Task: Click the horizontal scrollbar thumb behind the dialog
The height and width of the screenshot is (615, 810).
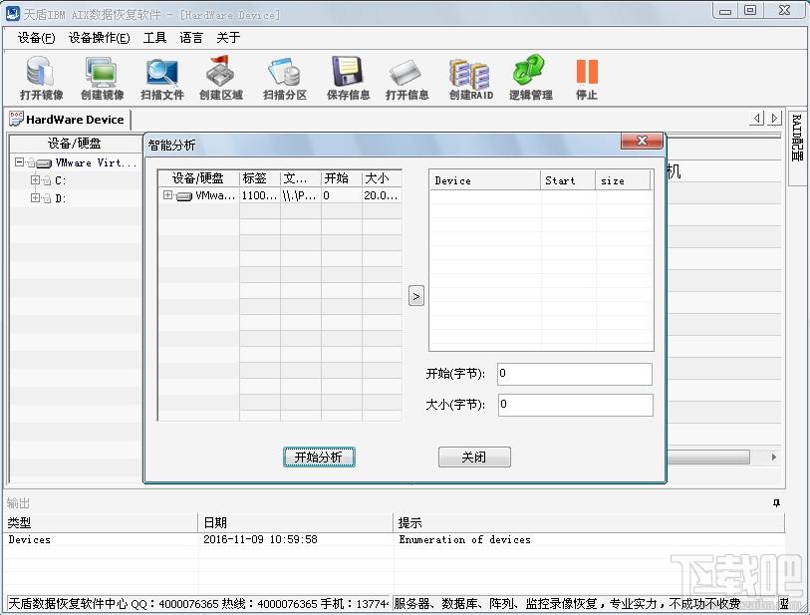Action: tap(707, 457)
